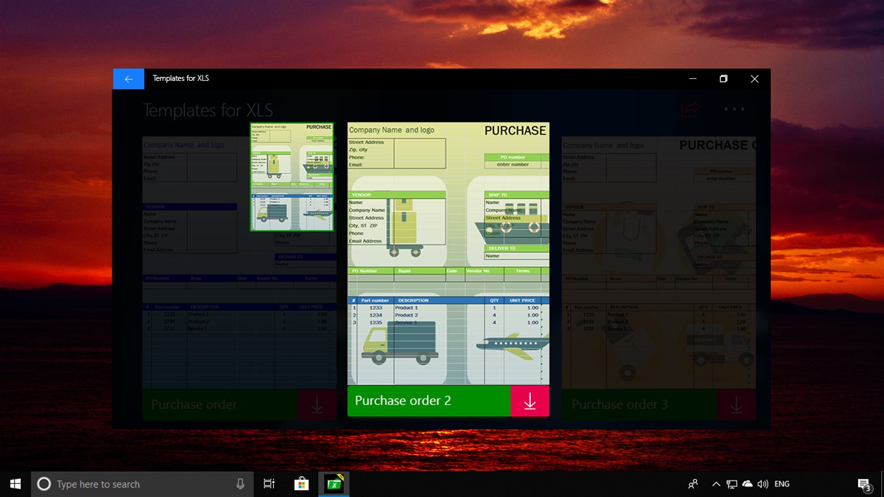884x497 pixels.
Task: Open Task View from the taskbar
Action: (269, 483)
